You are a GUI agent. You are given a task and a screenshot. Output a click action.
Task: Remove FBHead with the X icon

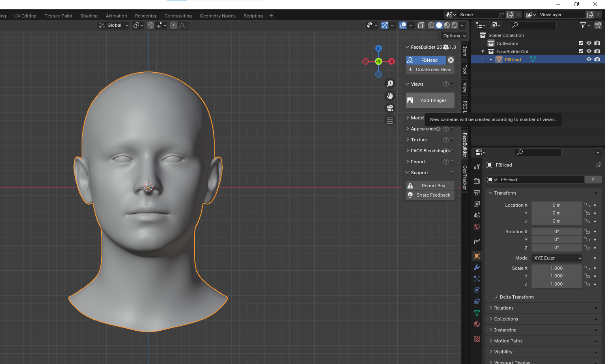pyautogui.click(x=451, y=60)
